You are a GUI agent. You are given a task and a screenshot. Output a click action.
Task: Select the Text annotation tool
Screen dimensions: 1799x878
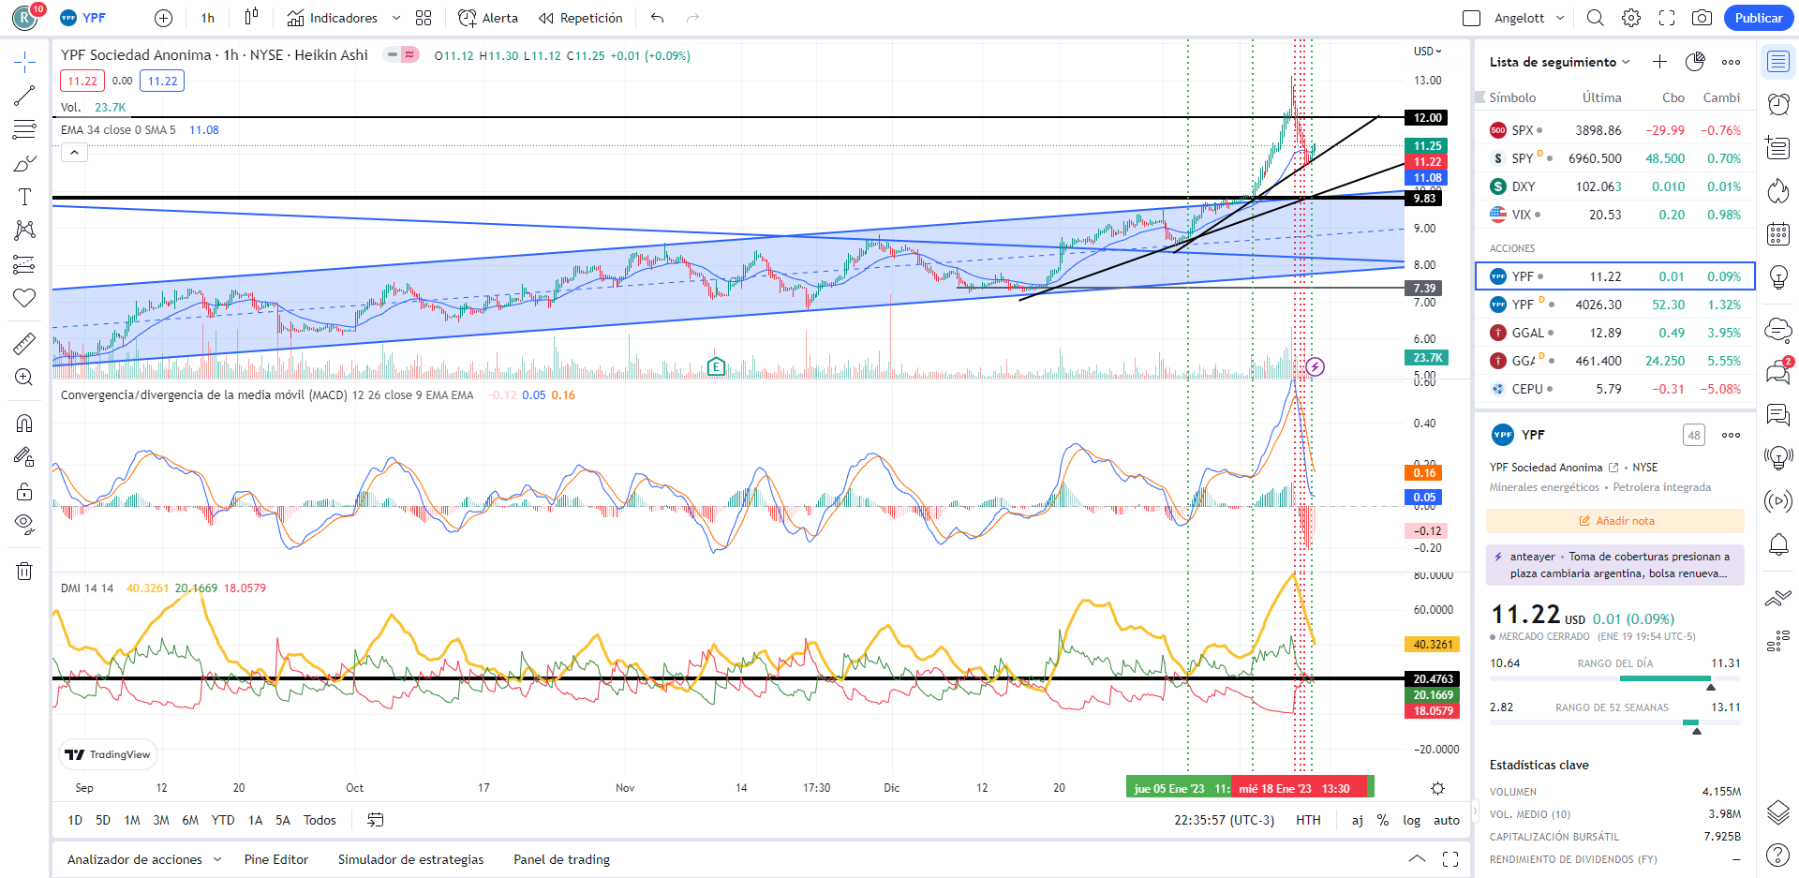click(x=24, y=197)
